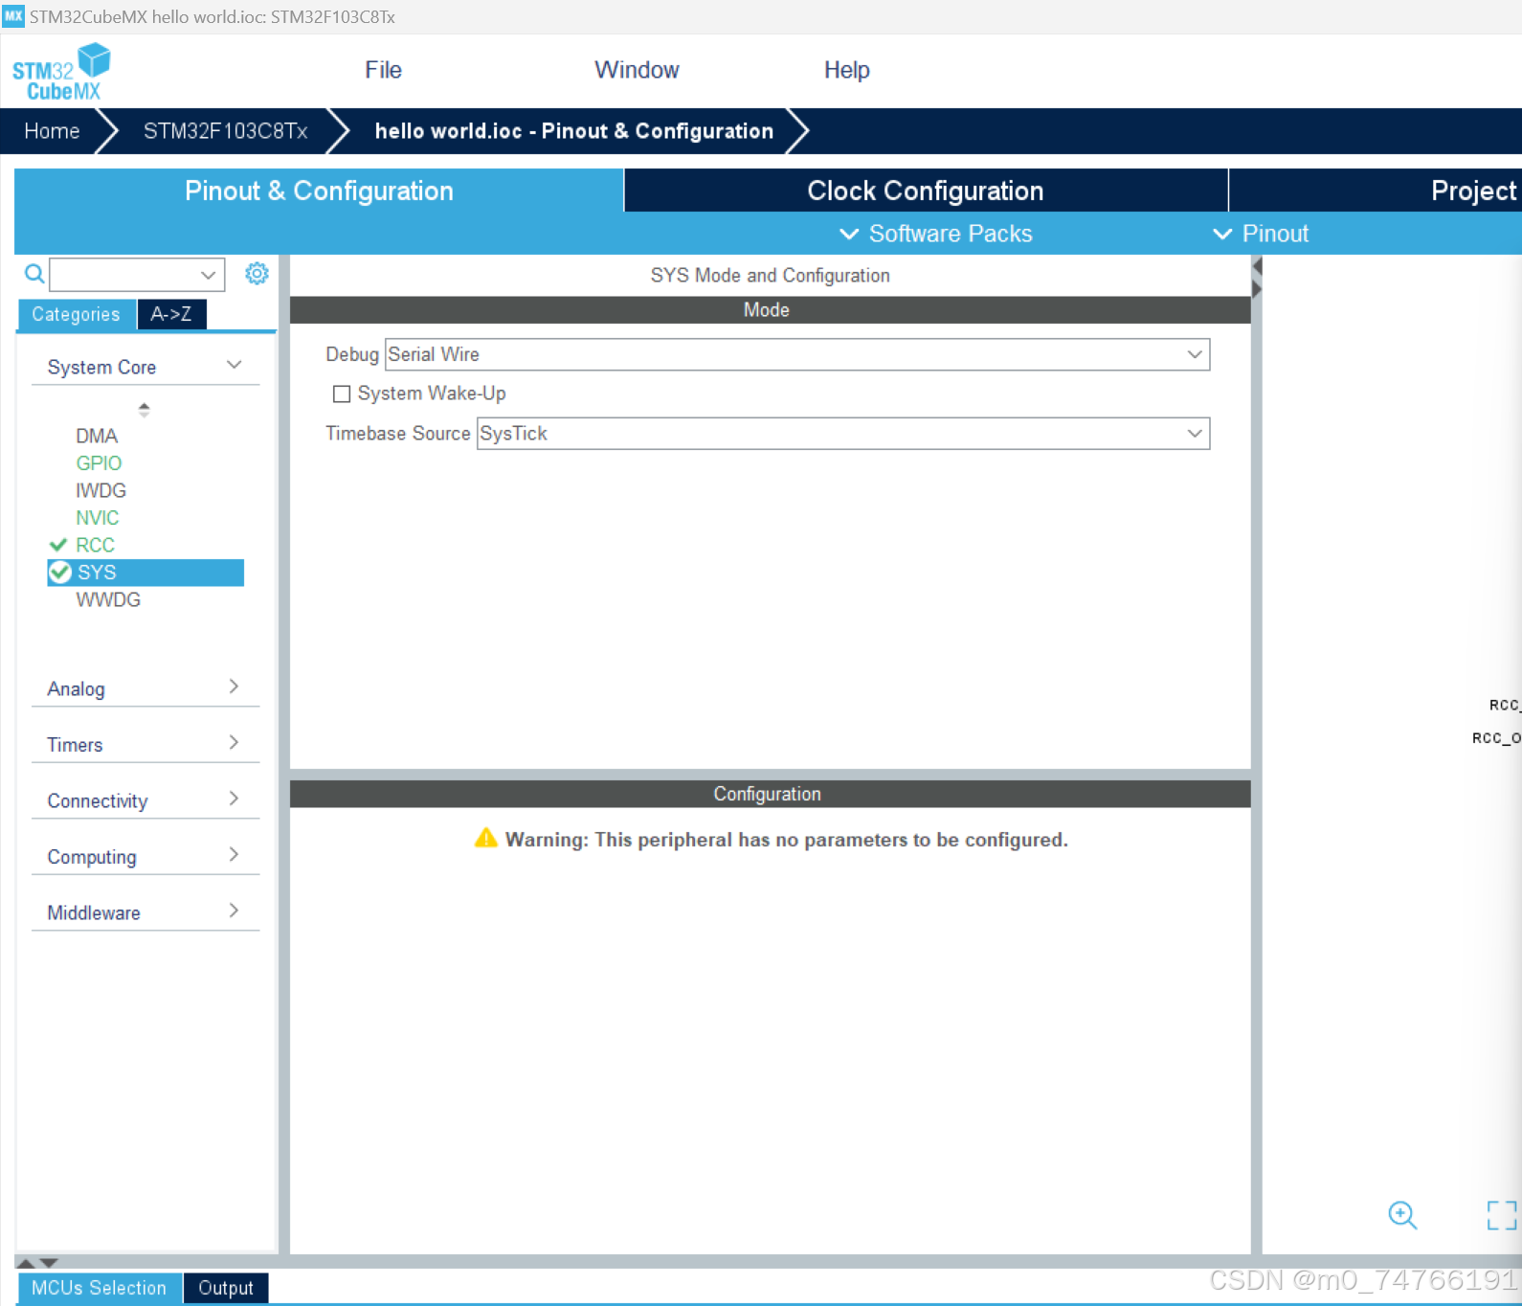1522x1306 pixels.
Task: Select the Pinout & Configuration tab
Action: coord(319,191)
